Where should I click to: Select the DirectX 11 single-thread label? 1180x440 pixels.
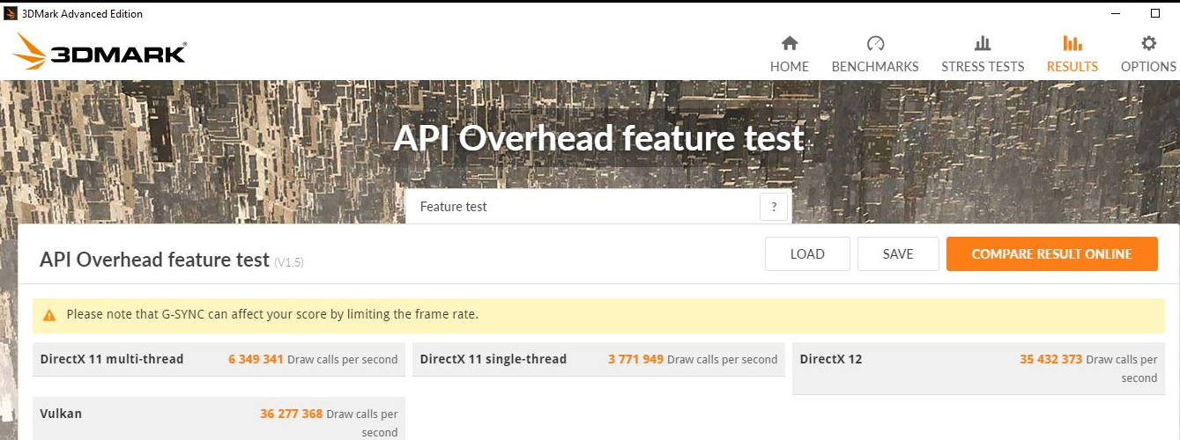point(494,359)
